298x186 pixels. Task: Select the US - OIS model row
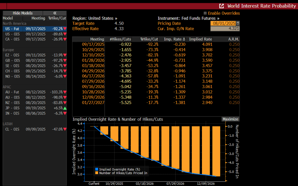34,34
